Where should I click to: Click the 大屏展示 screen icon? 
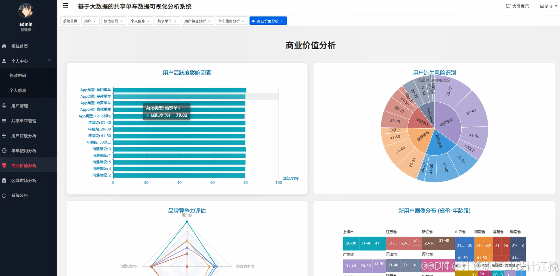[508, 6]
